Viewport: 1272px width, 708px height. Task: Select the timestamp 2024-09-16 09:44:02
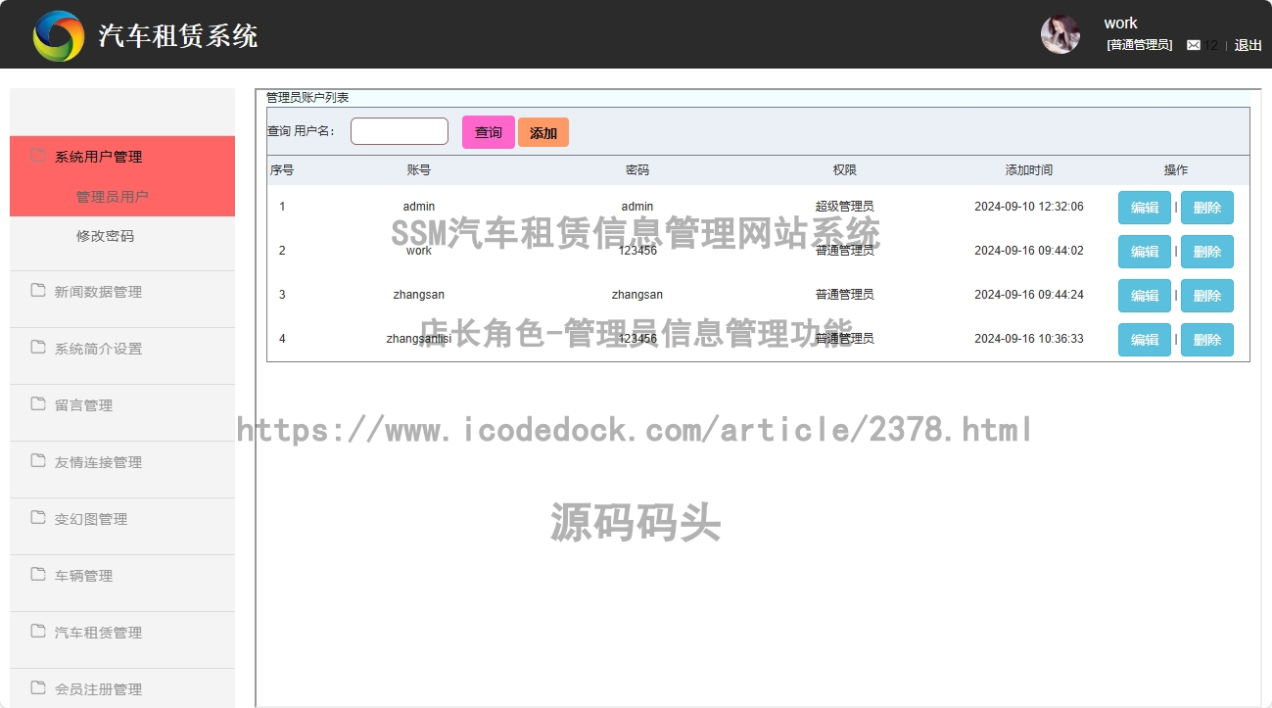coord(1029,251)
